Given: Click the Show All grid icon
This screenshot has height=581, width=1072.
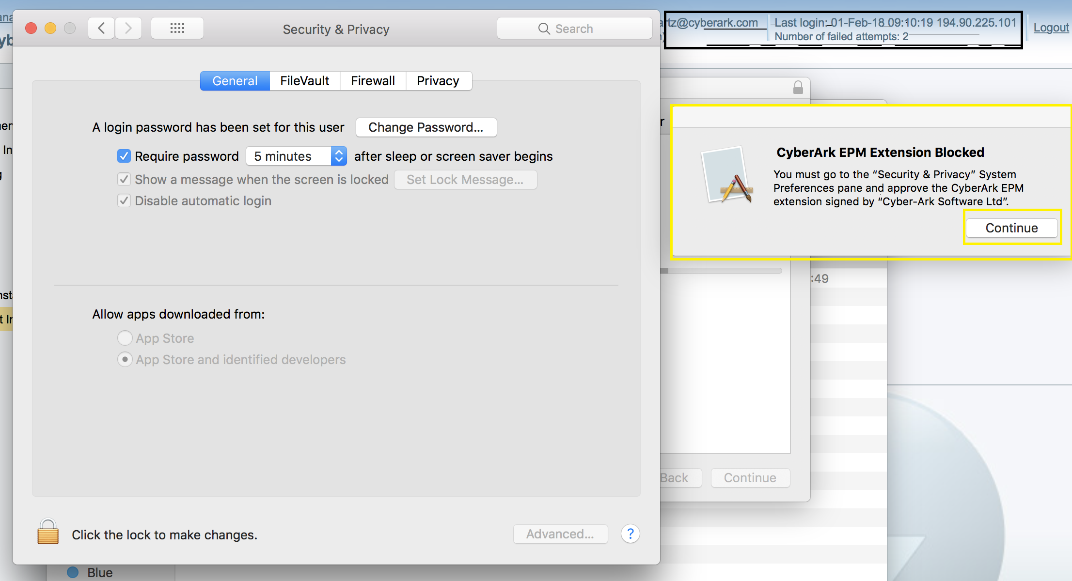Looking at the screenshot, I should tap(177, 28).
